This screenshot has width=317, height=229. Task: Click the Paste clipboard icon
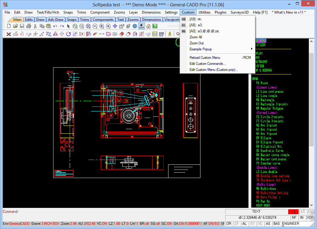[49, 26]
